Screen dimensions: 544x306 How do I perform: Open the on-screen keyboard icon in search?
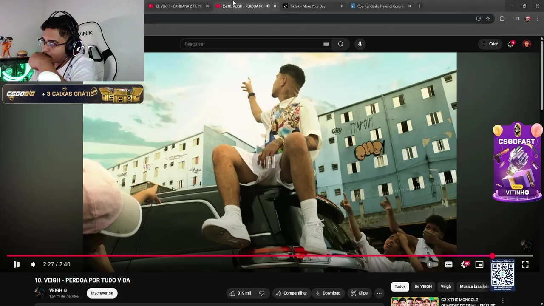326,44
